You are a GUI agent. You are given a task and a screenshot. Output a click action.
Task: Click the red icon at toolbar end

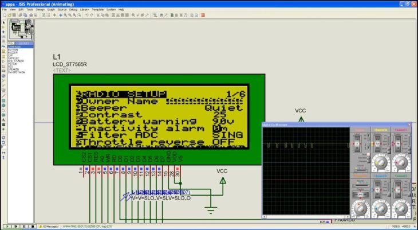pos(203,15)
